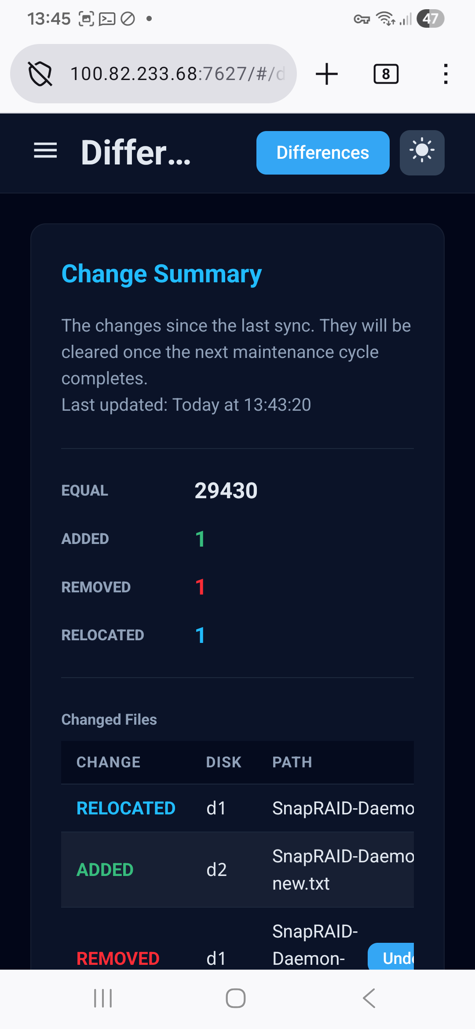This screenshot has height=1029, width=475.
Task: Open the browser three-dot overflow menu
Action: point(446,73)
